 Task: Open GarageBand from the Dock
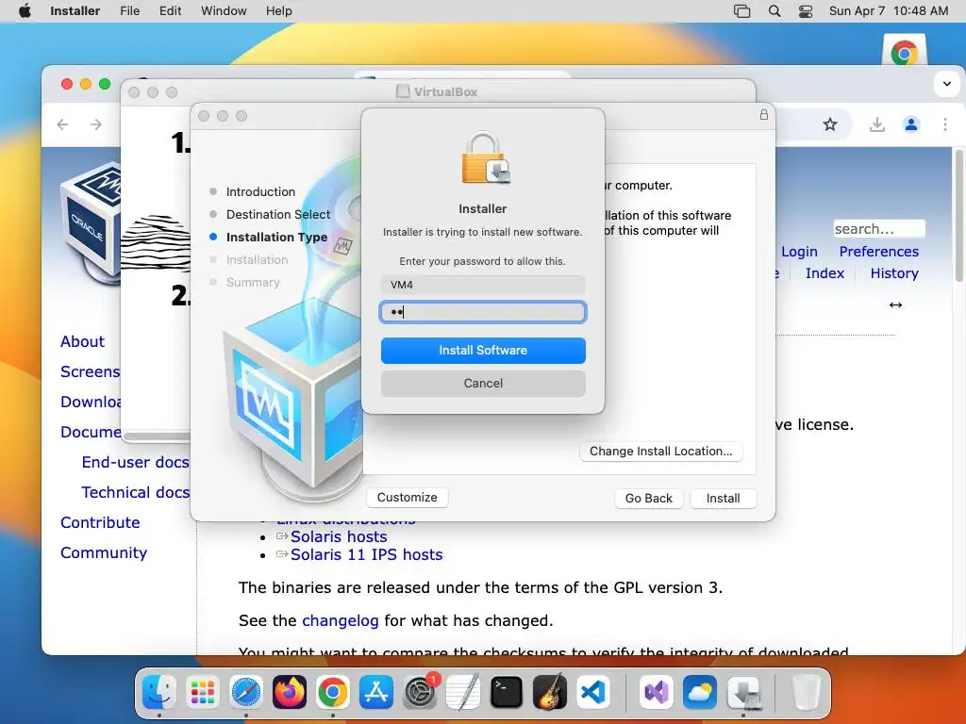point(550,692)
